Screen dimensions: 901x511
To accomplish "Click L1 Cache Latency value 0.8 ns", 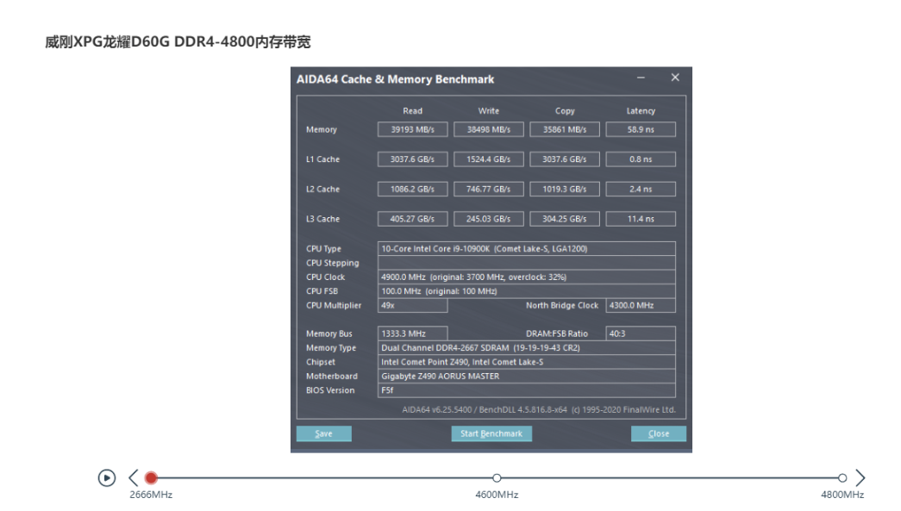I will pos(641,159).
